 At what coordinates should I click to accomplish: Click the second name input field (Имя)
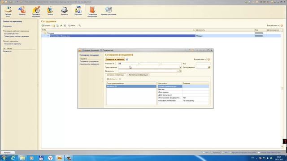(x=150, y=64)
